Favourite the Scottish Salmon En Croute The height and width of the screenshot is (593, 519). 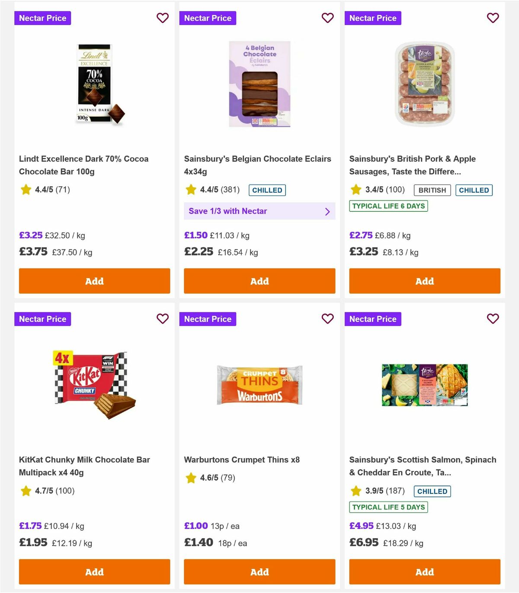pyautogui.click(x=493, y=319)
